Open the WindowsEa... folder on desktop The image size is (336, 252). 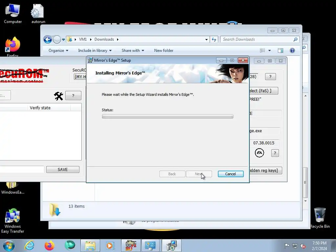click(13, 189)
